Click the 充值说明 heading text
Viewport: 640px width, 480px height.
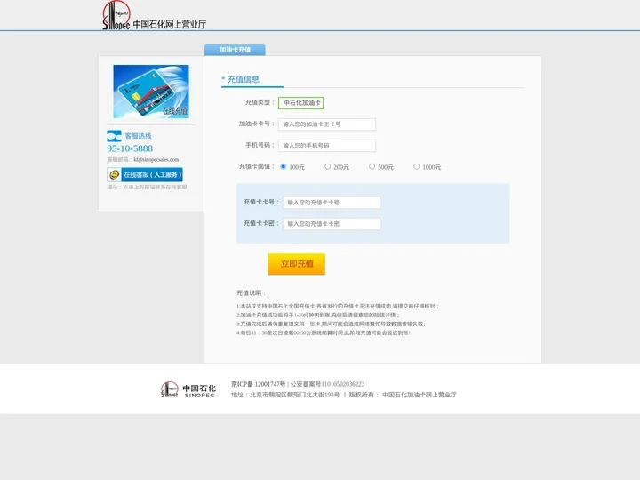251,293
